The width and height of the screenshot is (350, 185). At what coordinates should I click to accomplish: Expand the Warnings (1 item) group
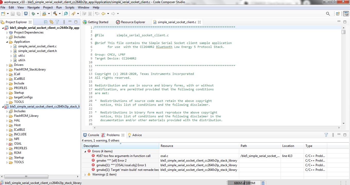pyautogui.click(x=85, y=174)
